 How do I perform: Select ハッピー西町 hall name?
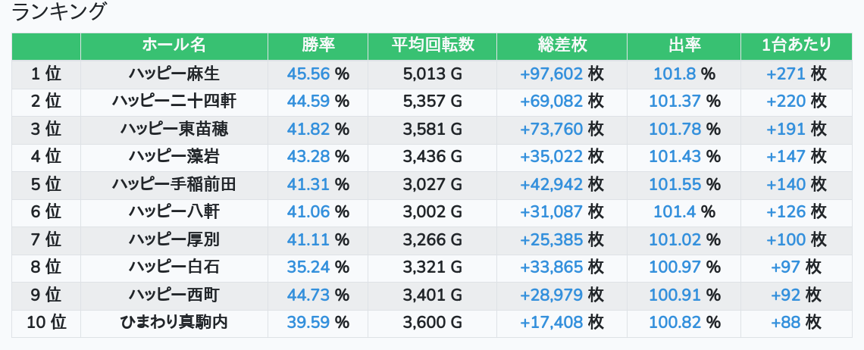(174, 295)
